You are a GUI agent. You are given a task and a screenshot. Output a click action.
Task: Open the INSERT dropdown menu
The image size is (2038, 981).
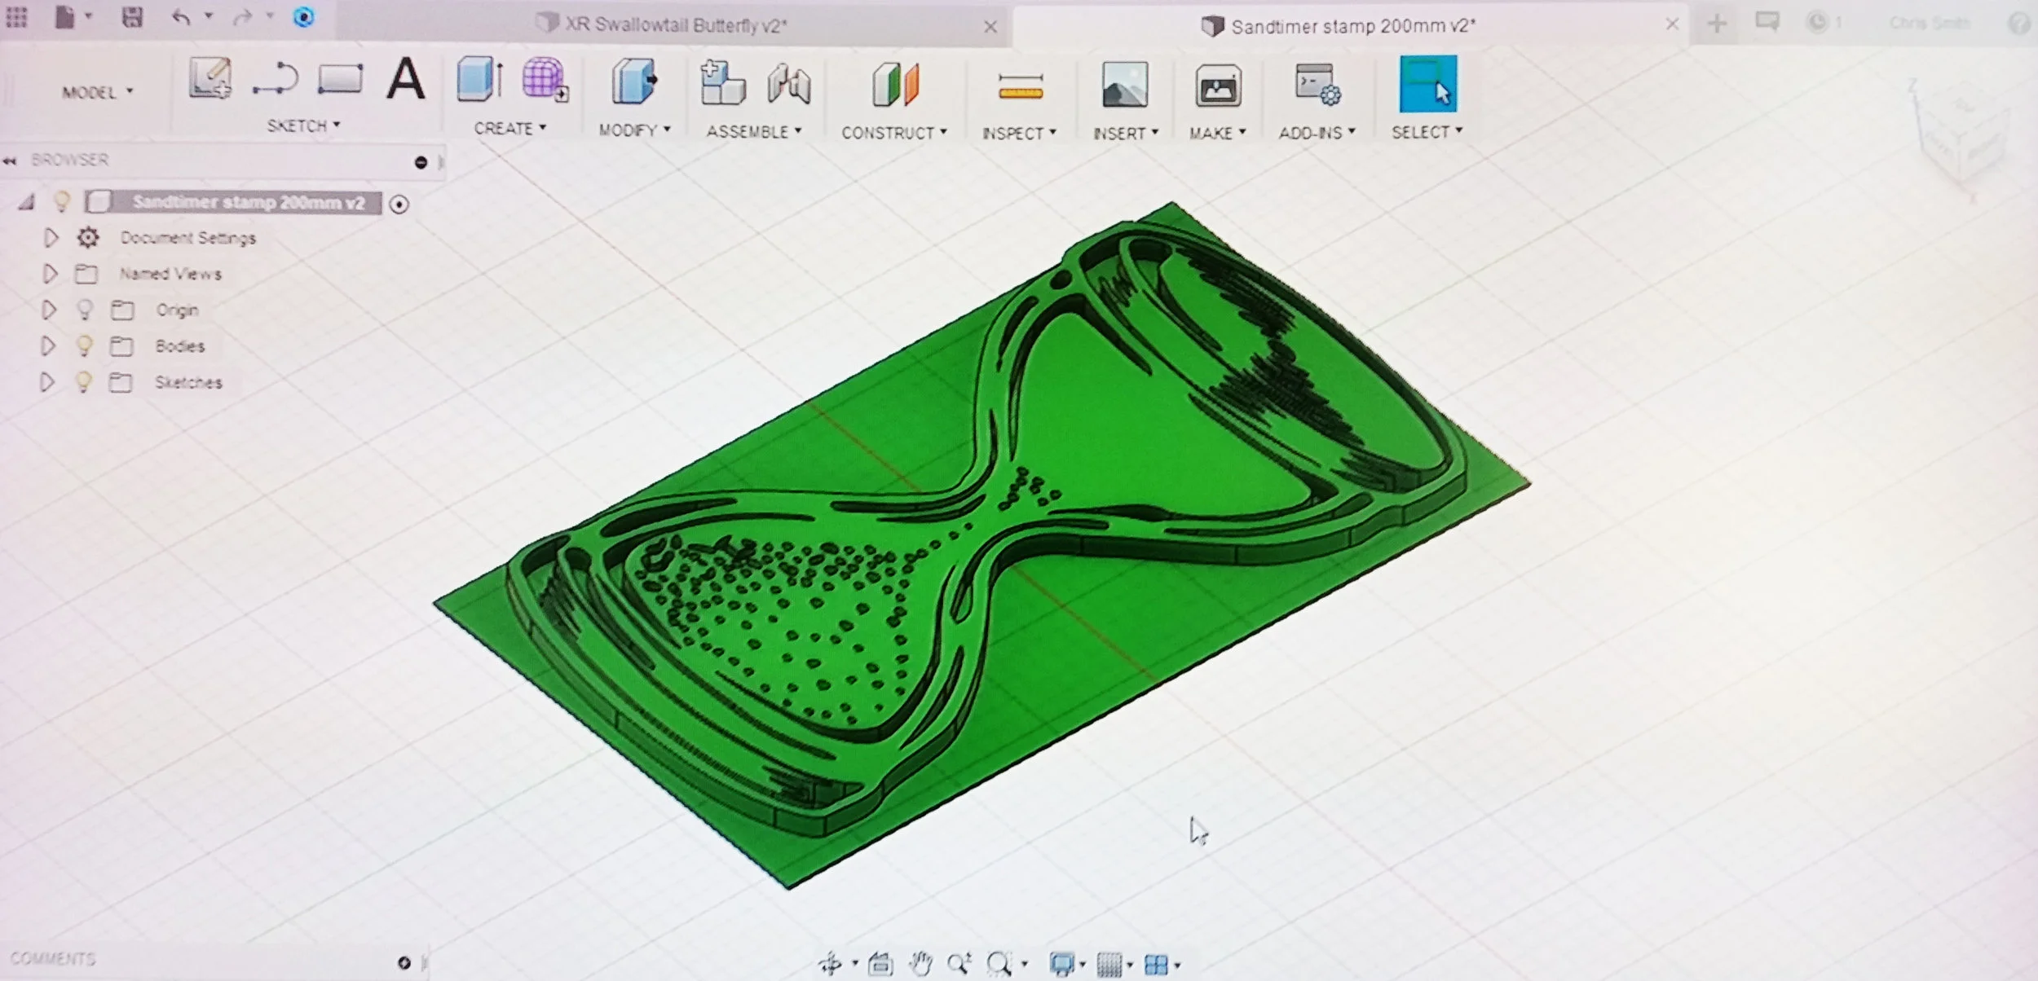coord(1126,133)
